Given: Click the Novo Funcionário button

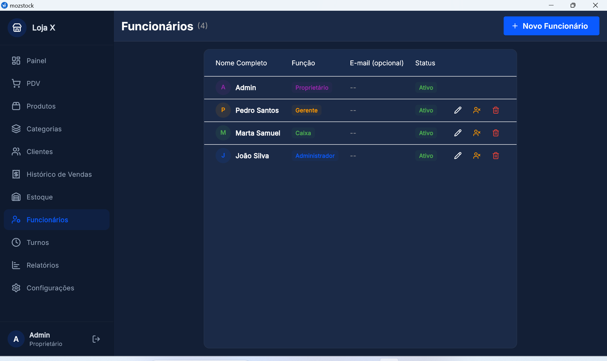Looking at the screenshot, I should click(x=551, y=26).
